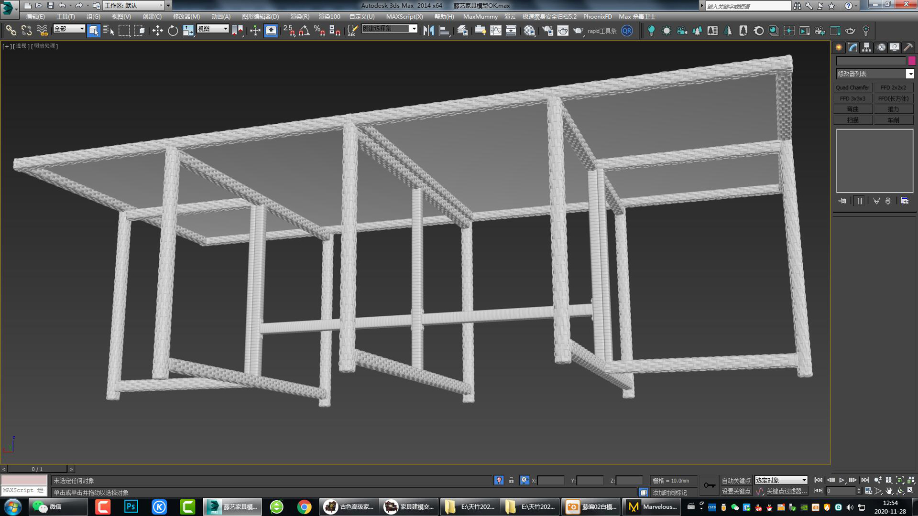Launch Chrome from the taskbar

(304, 507)
